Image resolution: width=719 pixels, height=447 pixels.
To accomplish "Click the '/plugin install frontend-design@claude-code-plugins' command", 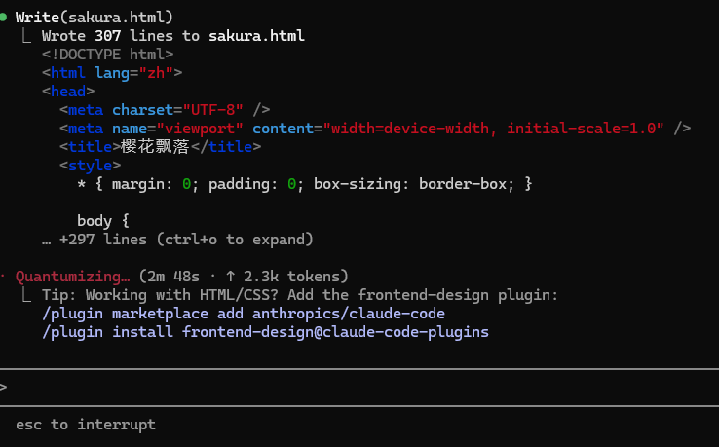I will click(x=265, y=332).
